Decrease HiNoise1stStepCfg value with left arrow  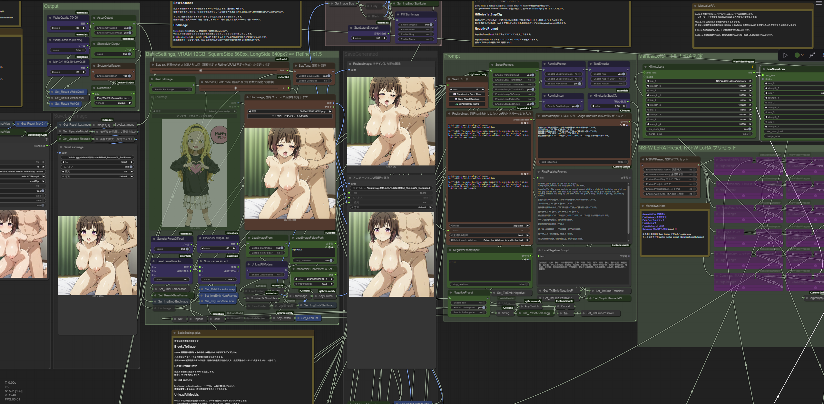click(x=593, y=106)
